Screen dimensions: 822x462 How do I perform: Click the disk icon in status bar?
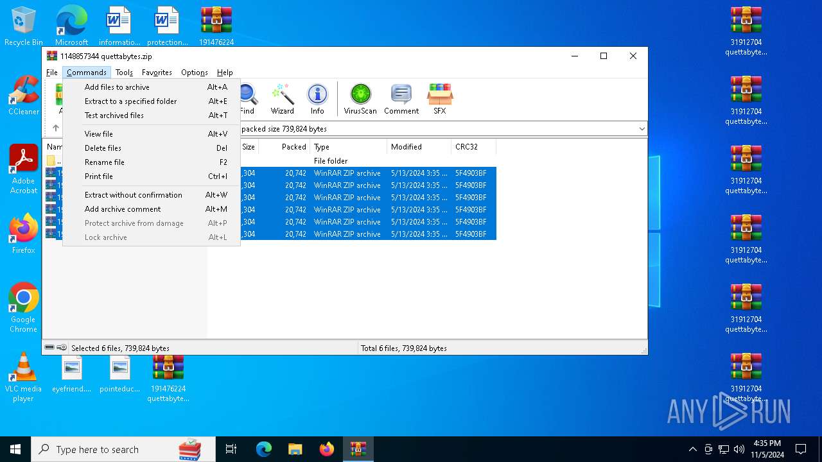click(x=49, y=348)
